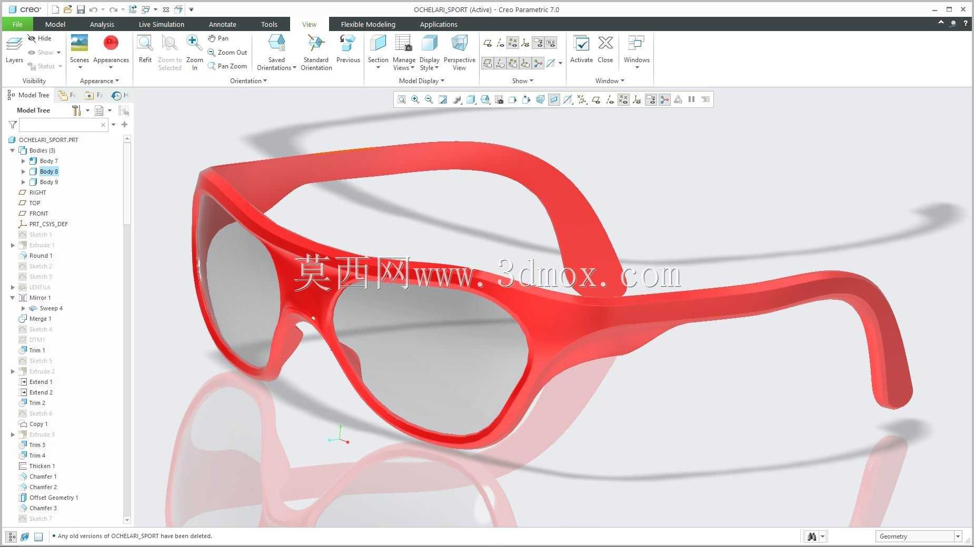Click the red Appearances color sphere

click(111, 43)
